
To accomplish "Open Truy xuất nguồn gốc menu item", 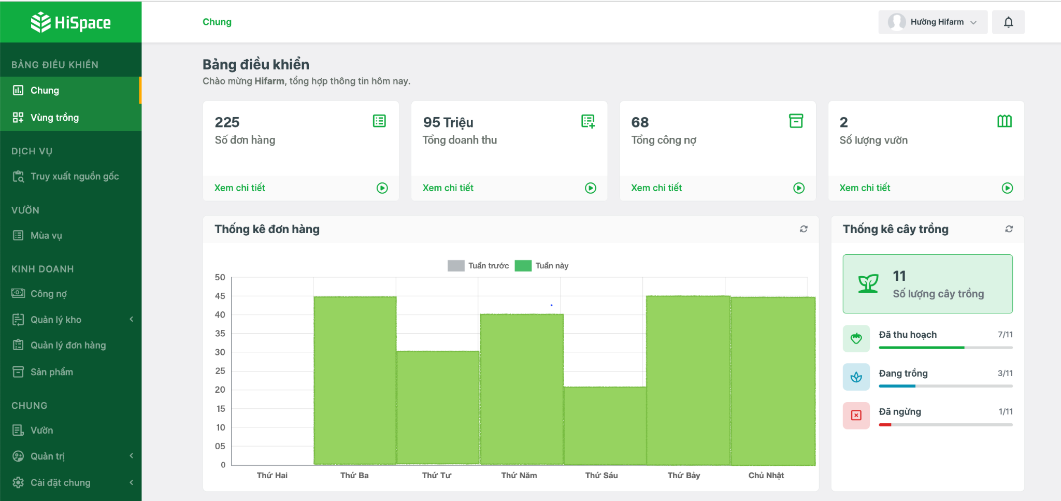I will [x=74, y=176].
